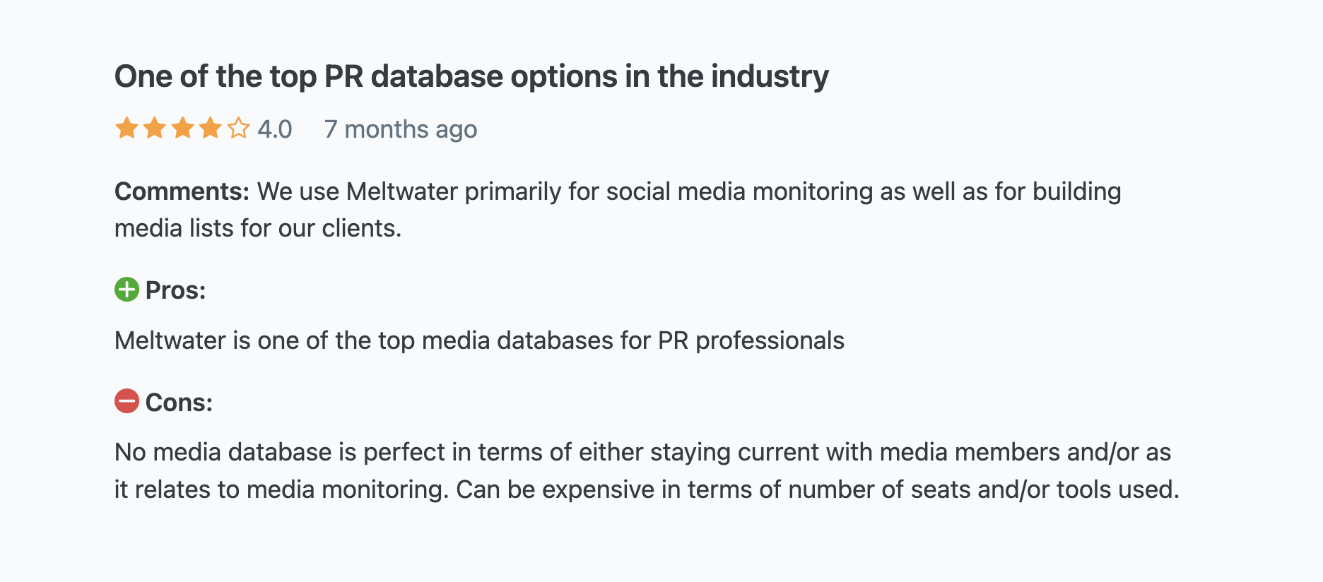Click the word 'industry' in the title
This screenshot has width=1323, height=582.
point(770,76)
